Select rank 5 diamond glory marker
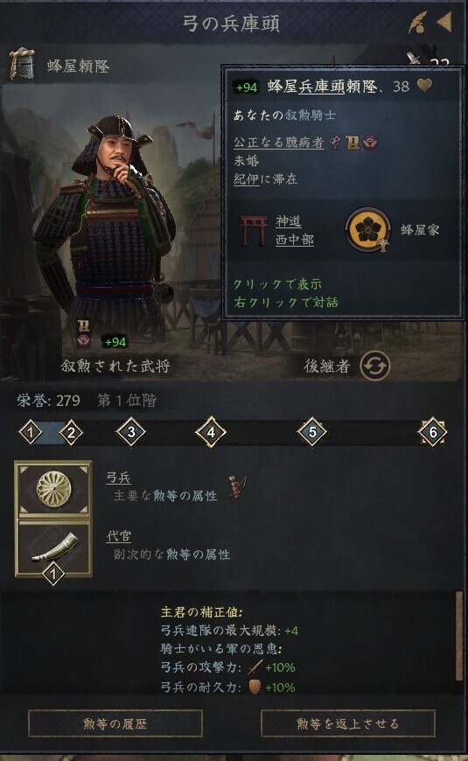Image resolution: width=468 pixels, height=761 pixels. pyautogui.click(x=312, y=431)
